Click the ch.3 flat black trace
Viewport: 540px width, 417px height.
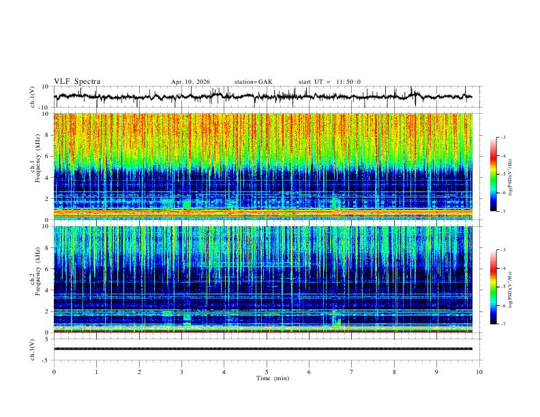(x=263, y=349)
